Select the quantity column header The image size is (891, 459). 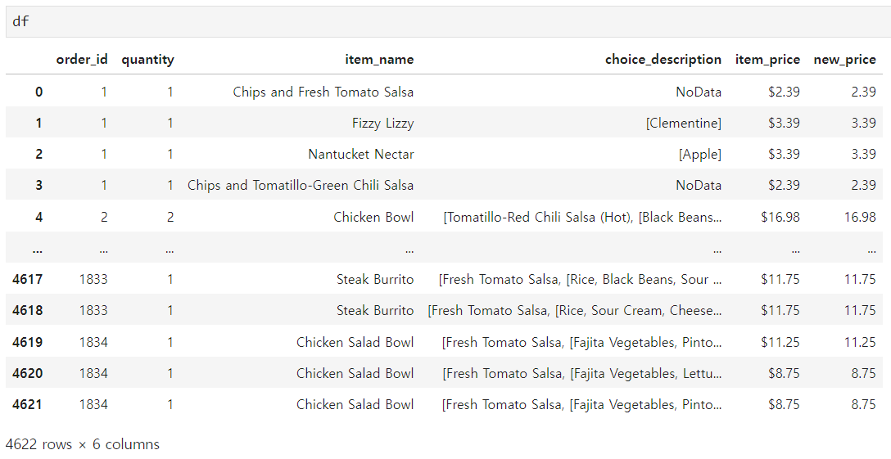point(147,60)
